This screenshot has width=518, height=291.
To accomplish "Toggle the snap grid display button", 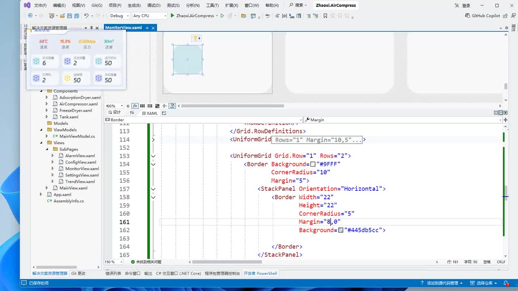I will click(142, 106).
